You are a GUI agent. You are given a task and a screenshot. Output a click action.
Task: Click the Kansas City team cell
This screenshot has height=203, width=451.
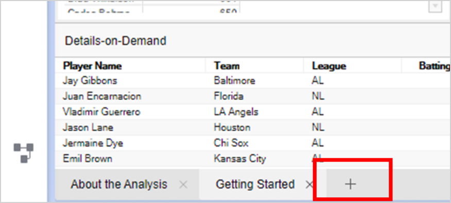click(x=240, y=158)
